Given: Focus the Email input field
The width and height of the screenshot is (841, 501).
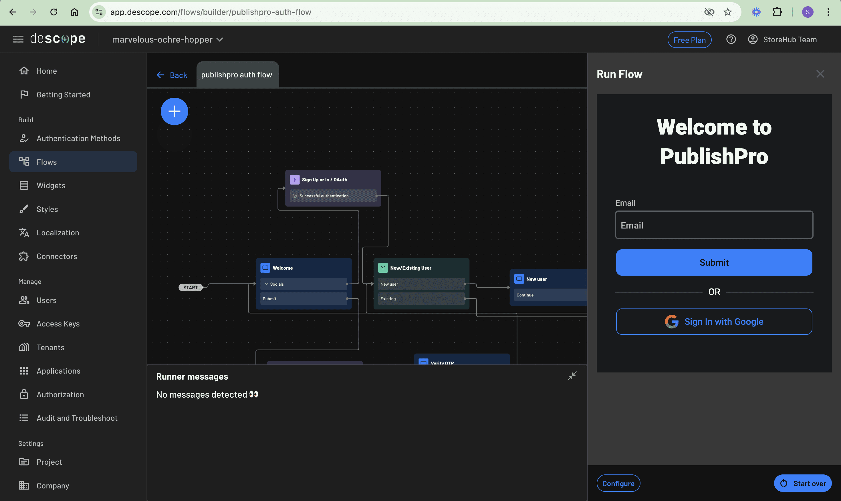Looking at the screenshot, I should click(x=714, y=225).
